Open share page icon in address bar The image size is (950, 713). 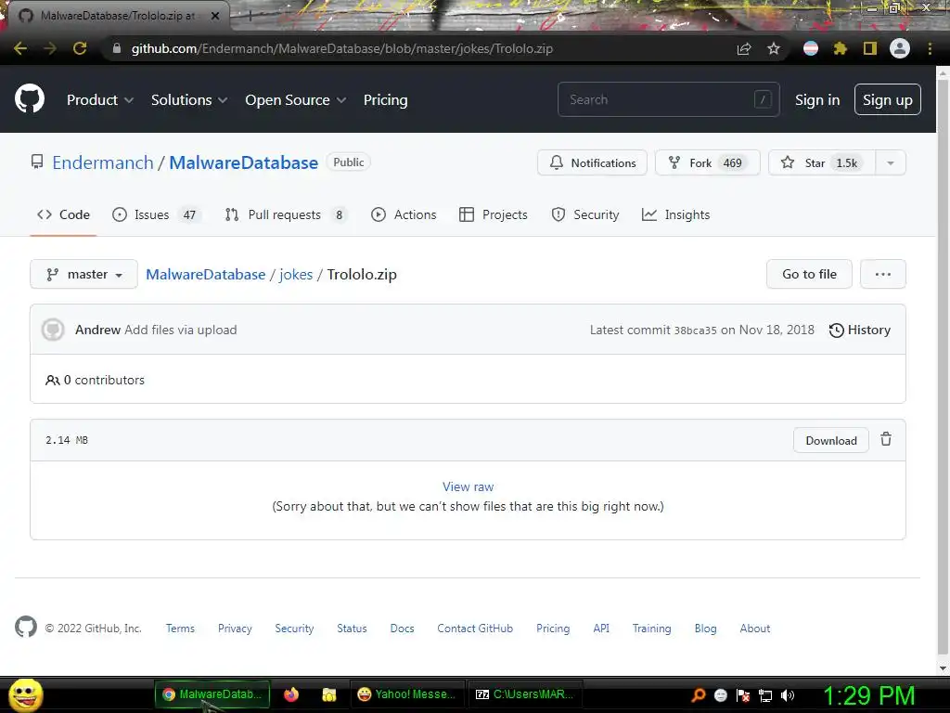click(743, 48)
